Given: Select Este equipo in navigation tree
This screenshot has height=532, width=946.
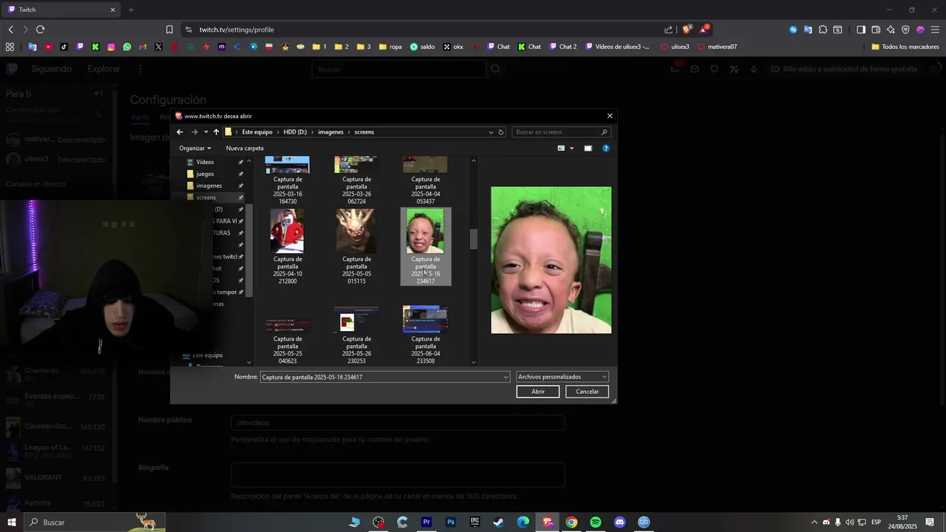Looking at the screenshot, I should pyautogui.click(x=207, y=355).
